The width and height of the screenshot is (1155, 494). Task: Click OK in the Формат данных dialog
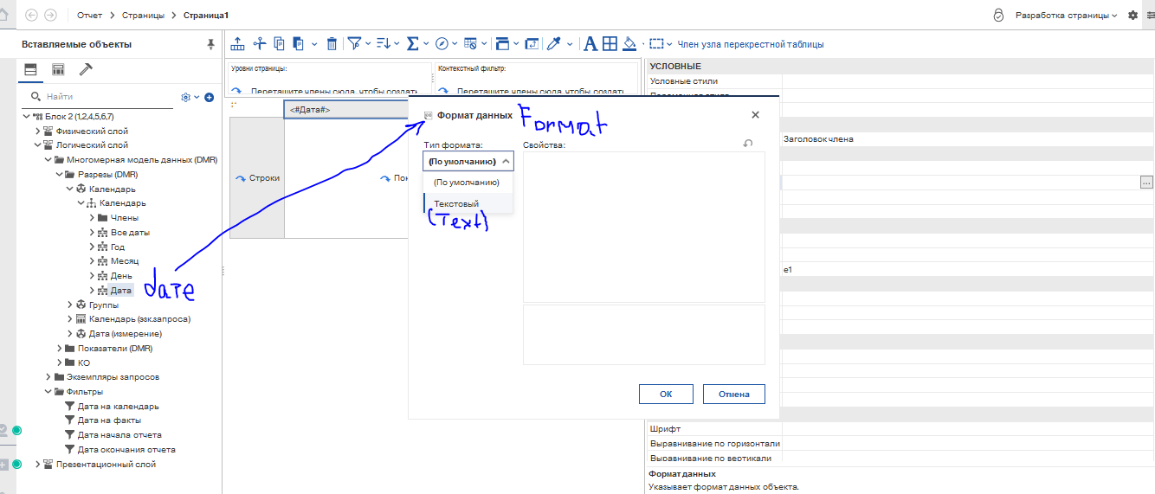[x=666, y=394]
